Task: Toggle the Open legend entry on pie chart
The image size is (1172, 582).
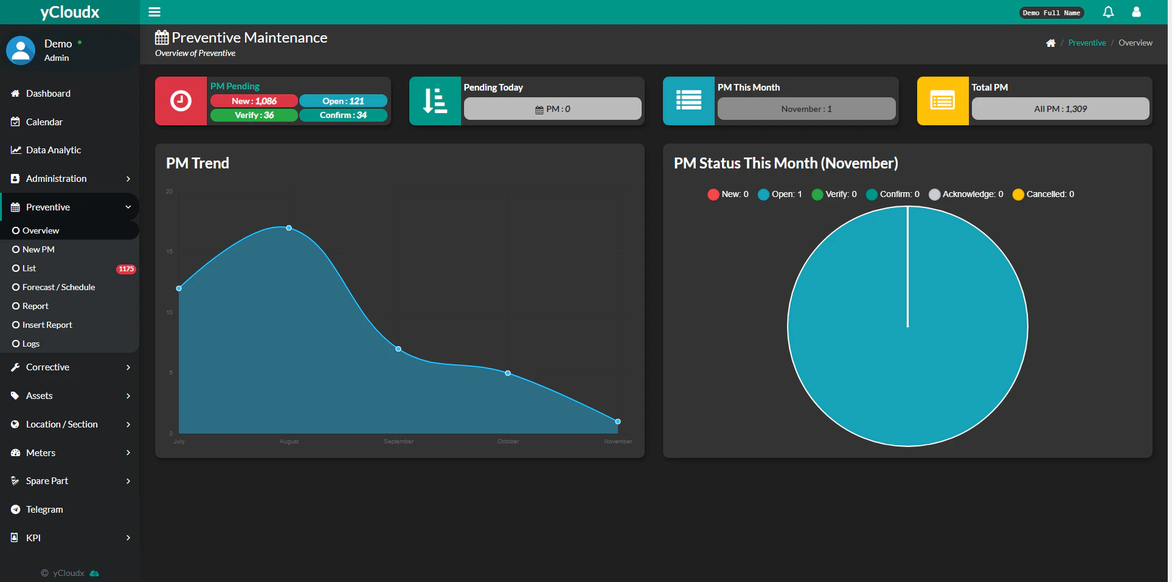Action: click(x=780, y=194)
